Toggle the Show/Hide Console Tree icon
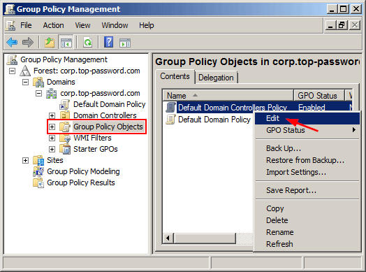The width and height of the screenshot is (366, 272). 66,42
